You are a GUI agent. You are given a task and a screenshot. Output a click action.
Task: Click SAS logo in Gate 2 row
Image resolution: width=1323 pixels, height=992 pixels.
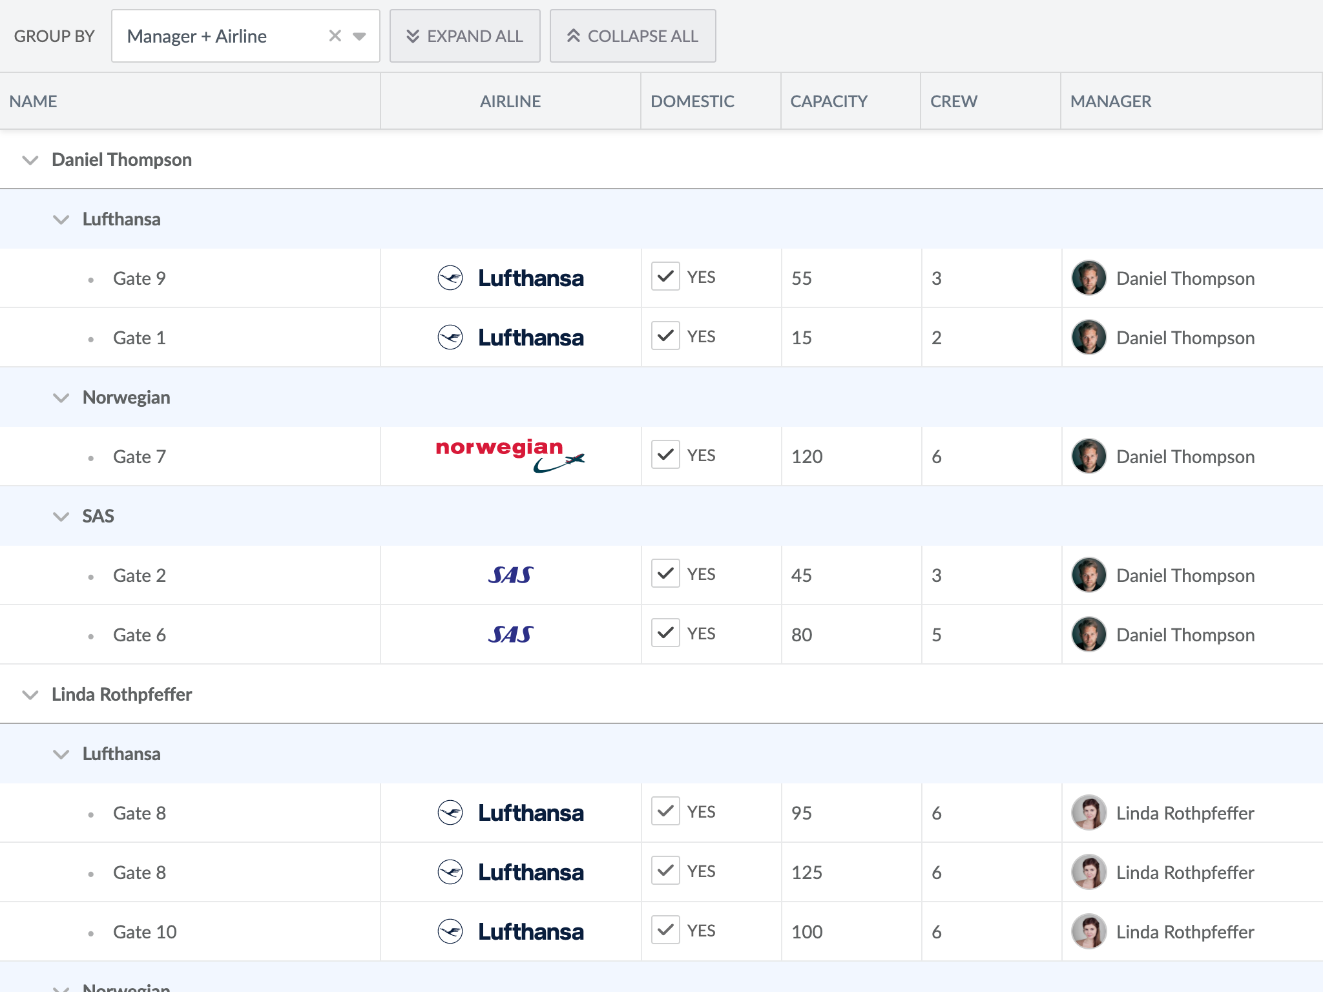coord(510,575)
